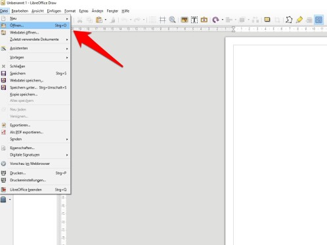
Task: Toggle the Helplines While Moving icon
Action: point(162,20)
